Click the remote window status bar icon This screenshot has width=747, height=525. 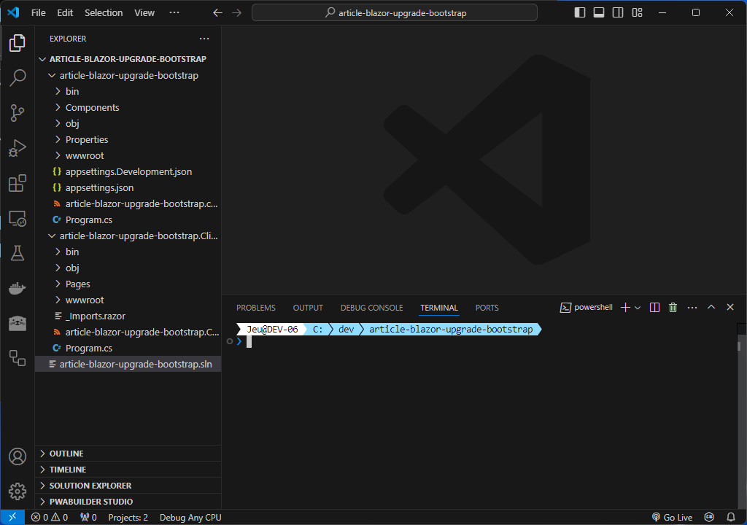click(x=13, y=518)
